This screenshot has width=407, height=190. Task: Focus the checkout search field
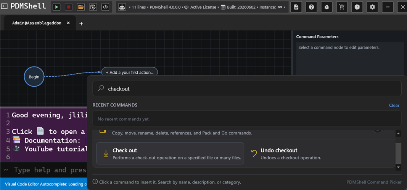click(x=247, y=89)
